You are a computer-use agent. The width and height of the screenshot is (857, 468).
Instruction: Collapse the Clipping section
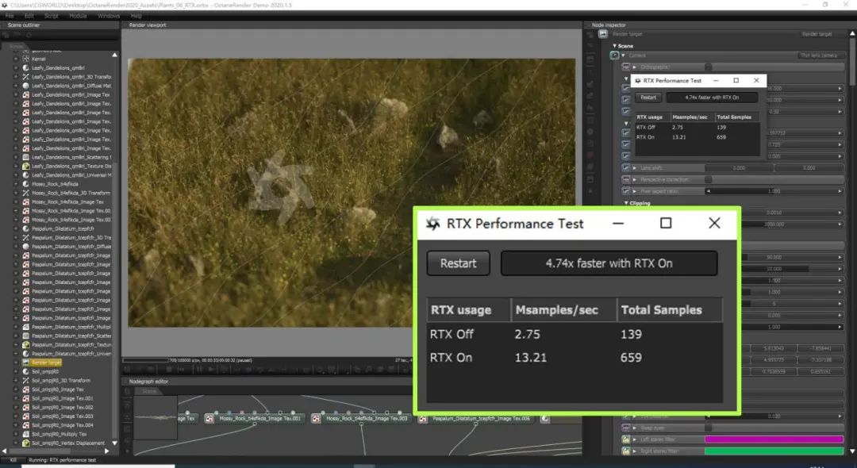[626, 203]
